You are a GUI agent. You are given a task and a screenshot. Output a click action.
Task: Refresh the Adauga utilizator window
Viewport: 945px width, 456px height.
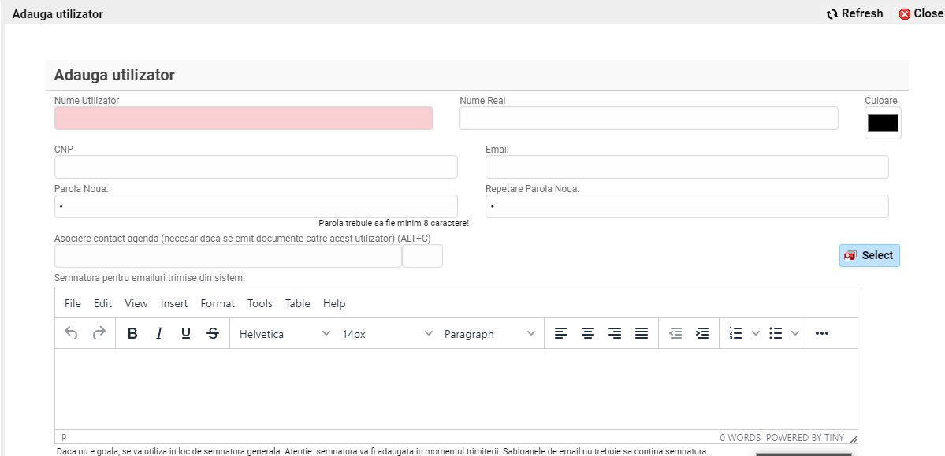tap(855, 13)
